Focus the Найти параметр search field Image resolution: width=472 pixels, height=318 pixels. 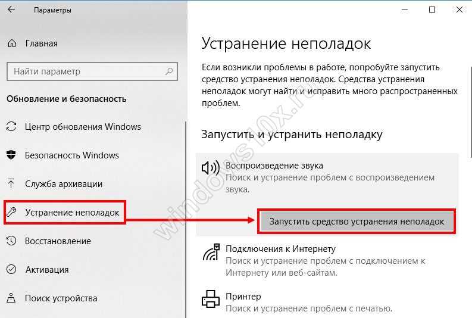[x=92, y=71]
